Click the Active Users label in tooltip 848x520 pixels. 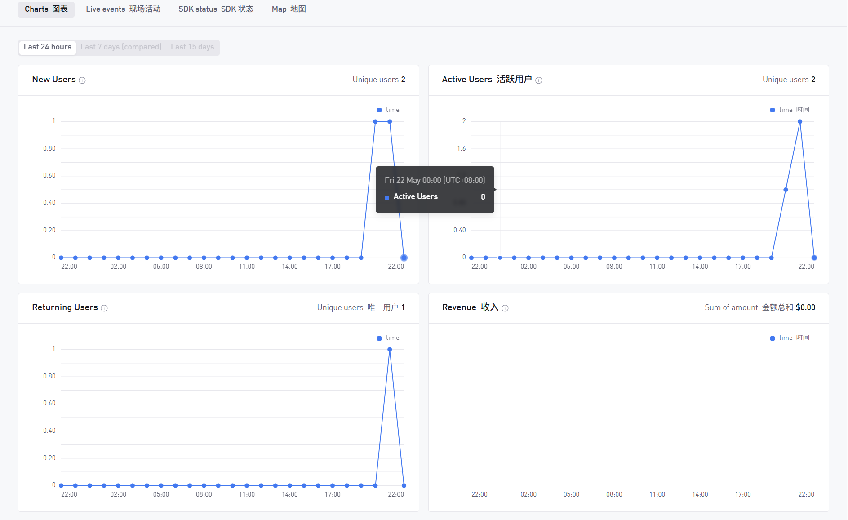click(x=416, y=197)
